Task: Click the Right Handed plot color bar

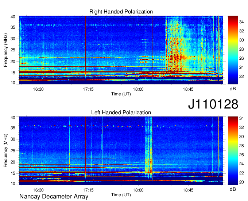Action: pyautogui.click(x=233, y=50)
